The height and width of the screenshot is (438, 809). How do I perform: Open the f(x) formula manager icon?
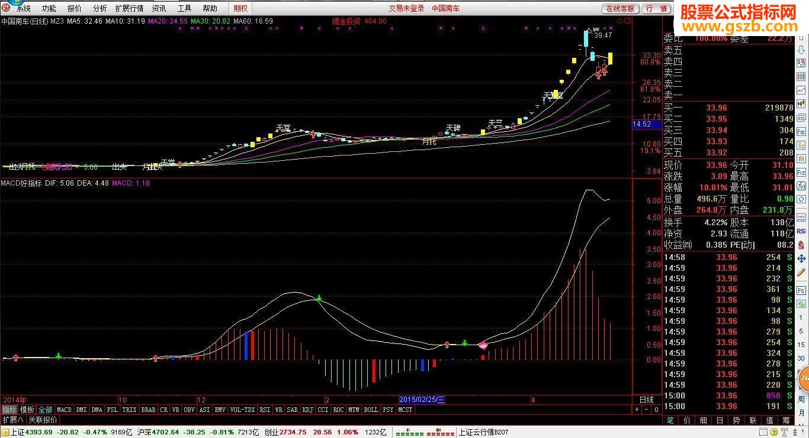[x=801, y=186]
